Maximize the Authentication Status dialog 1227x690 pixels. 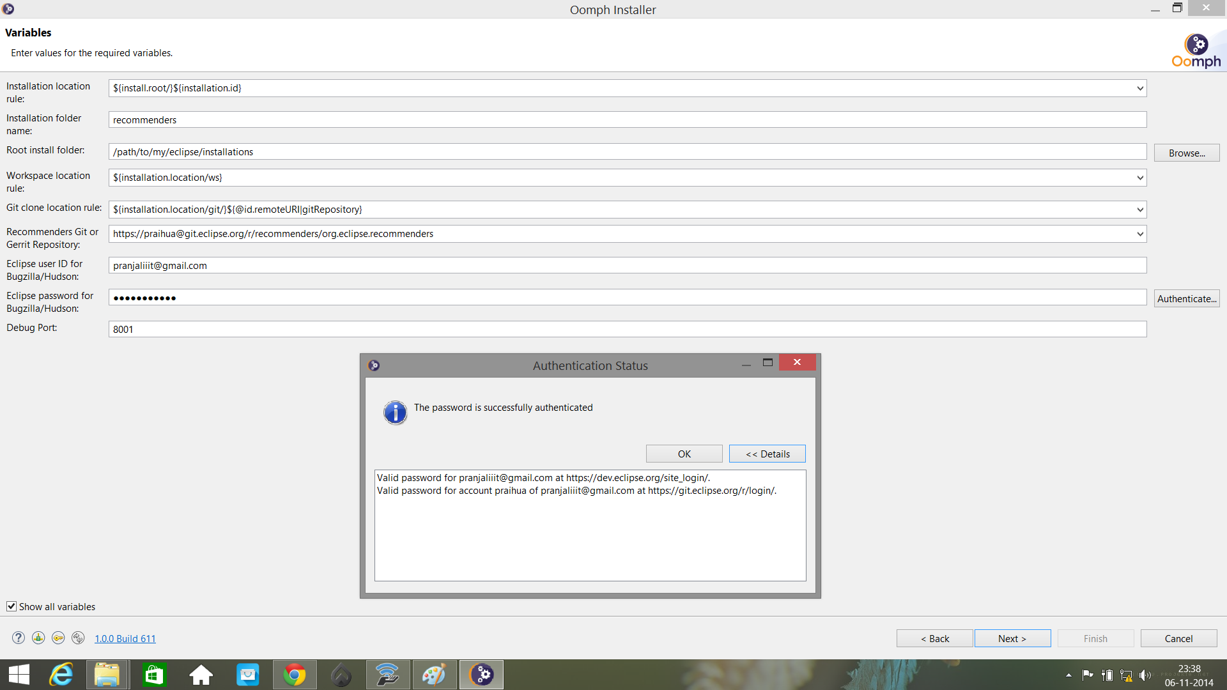pyautogui.click(x=768, y=362)
